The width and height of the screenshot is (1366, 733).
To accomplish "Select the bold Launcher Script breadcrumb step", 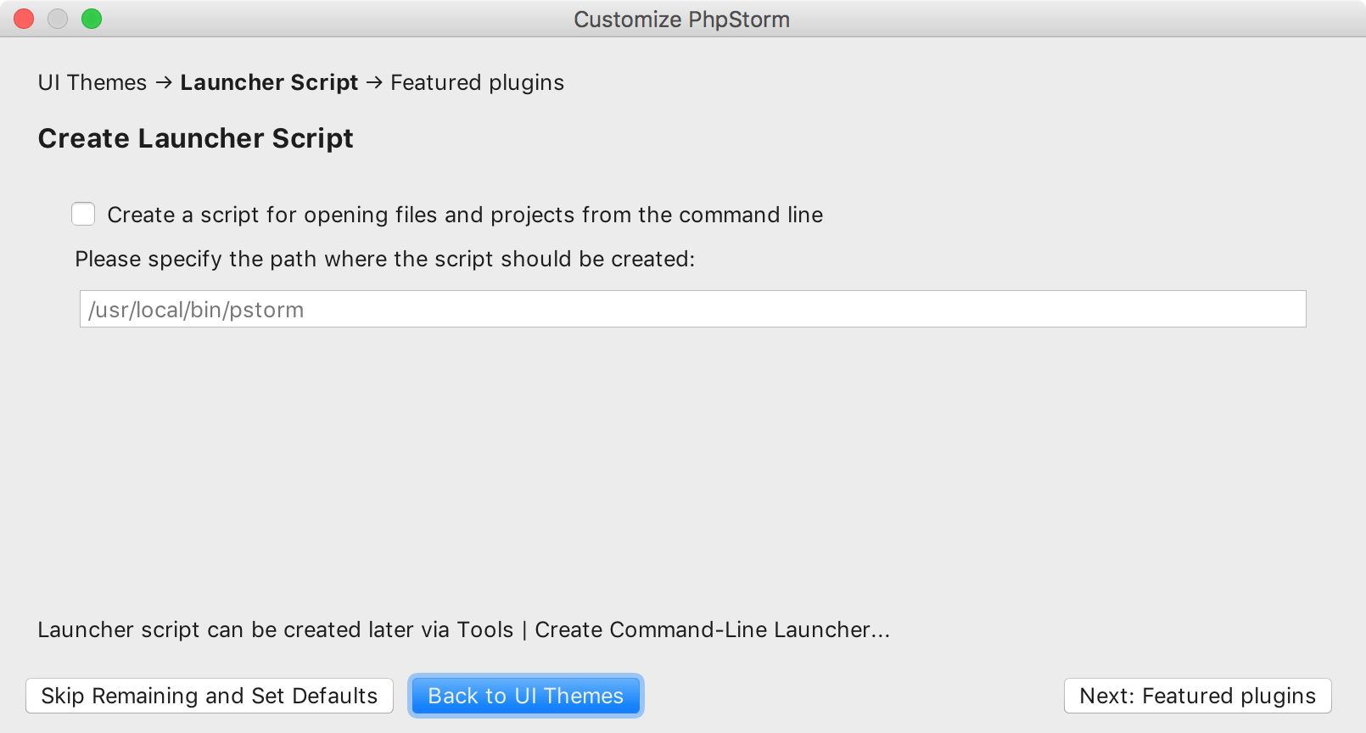I will tap(269, 82).
